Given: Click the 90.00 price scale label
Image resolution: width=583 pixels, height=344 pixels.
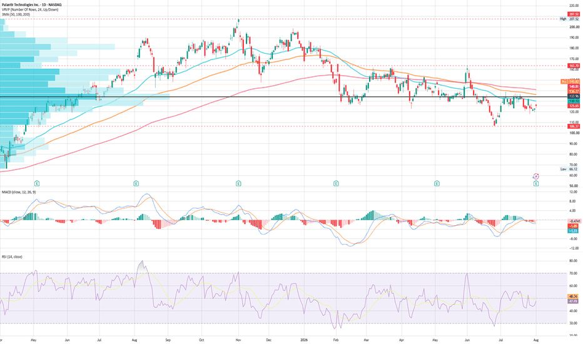Looking at the screenshot, I should coord(574,144).
